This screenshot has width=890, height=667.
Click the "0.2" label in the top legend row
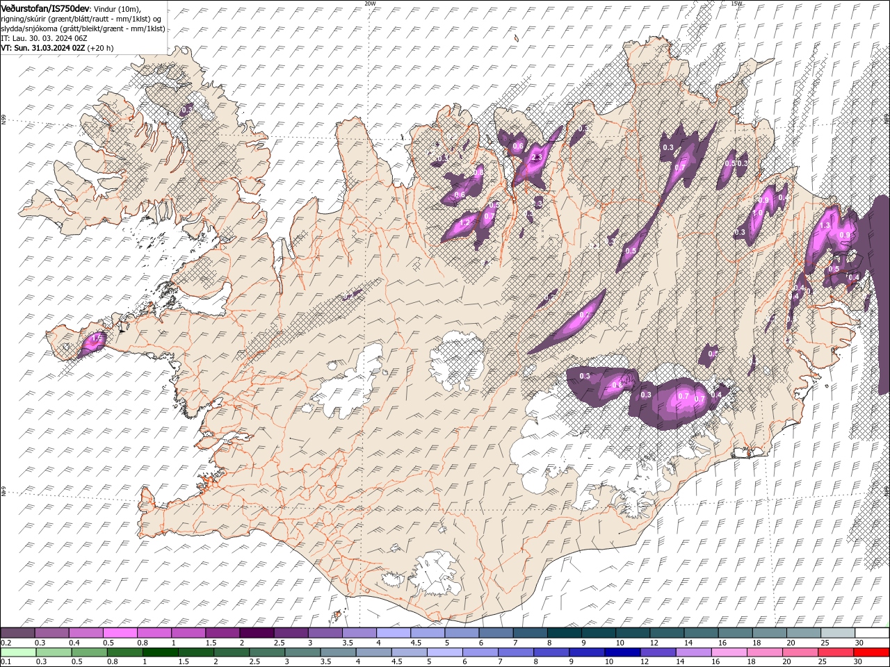[6, 643]
